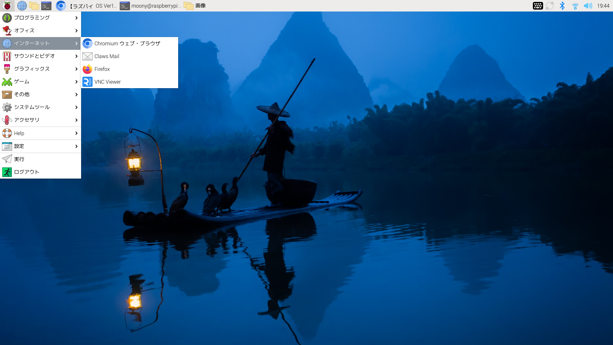Open the on-screen keyboard tray icon
This screenshot has height=345, width=613.
[x=538, y=6]
